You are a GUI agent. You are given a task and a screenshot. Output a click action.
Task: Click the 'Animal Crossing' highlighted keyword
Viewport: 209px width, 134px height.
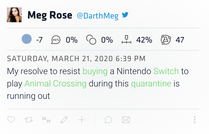(x=55, y=84)
